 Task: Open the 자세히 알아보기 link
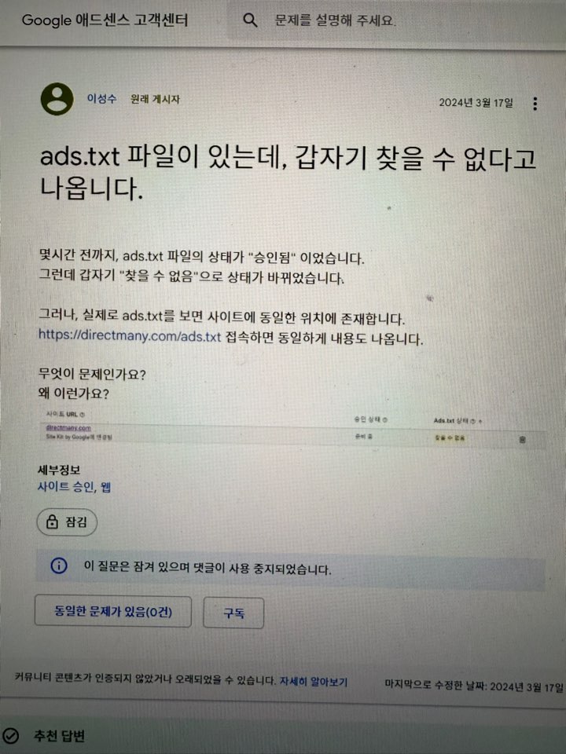[x=314, y=682]
